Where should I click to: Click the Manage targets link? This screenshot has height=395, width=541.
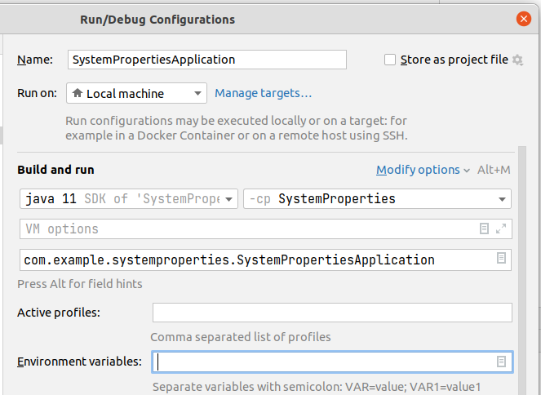pyautogui.click(x=263, y=94)
